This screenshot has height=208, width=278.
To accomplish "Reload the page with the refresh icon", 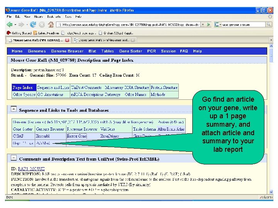I will point(33,24).
